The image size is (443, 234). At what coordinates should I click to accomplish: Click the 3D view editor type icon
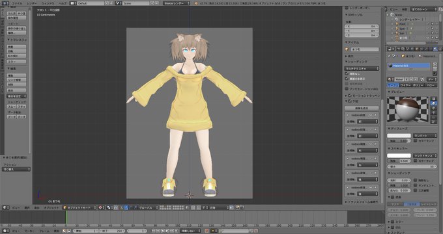coord(7,207)
